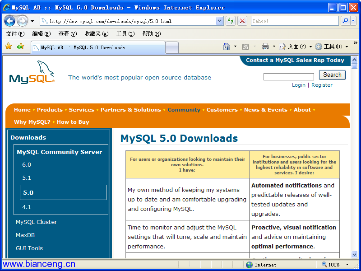
Task: Click the Downloads sidebar heading
Action: [x=28, y=138]
